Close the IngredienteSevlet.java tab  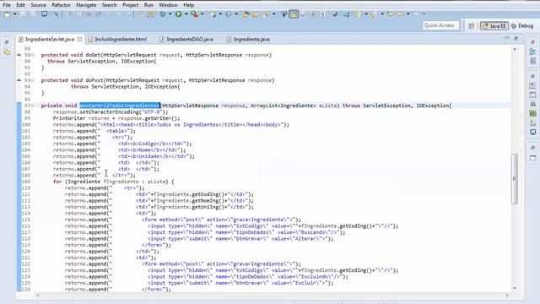(x=80, y=40)
